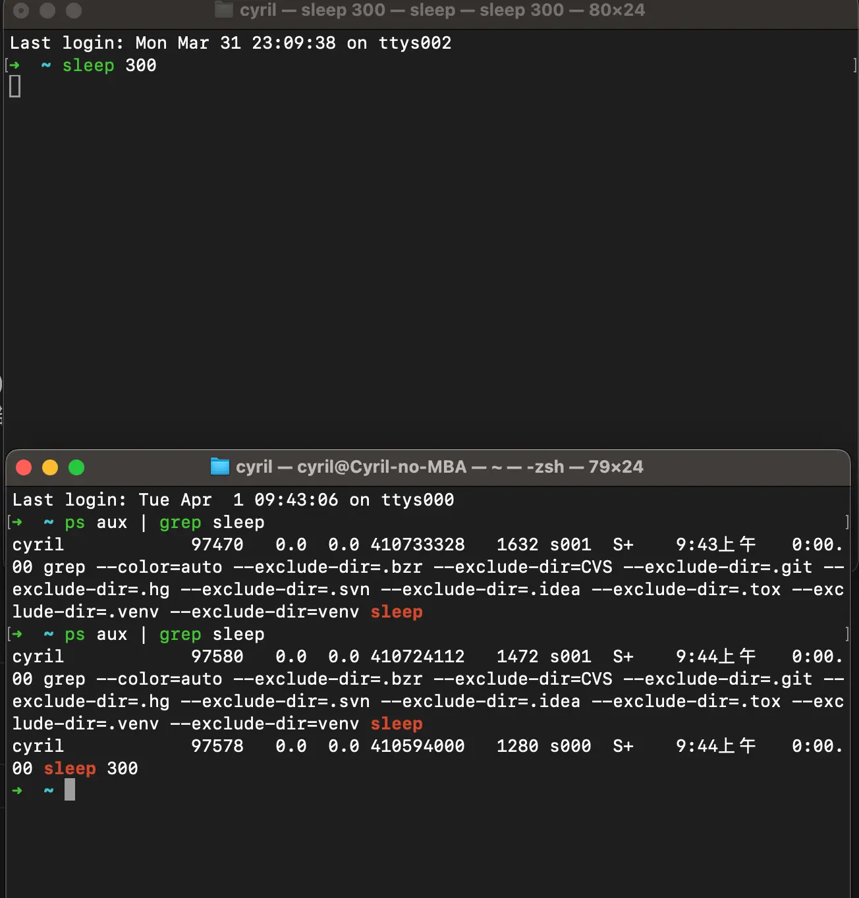The height and width of the screenshot is (898, 859).
Task: Click the blue folder icon in zsh title bar
Action: coord(219,466)
